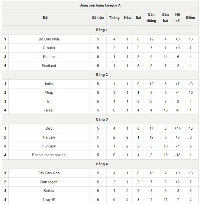Click the Hệ số column header
200x204 pixels.
tap(178, 18)
